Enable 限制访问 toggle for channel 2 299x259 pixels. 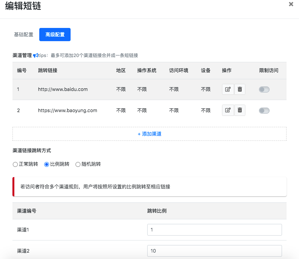click(x=264, y=111)
